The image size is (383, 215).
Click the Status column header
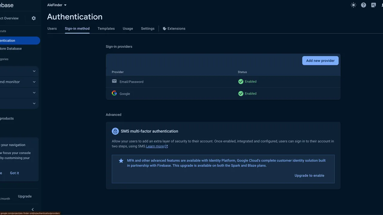point(242,72)
